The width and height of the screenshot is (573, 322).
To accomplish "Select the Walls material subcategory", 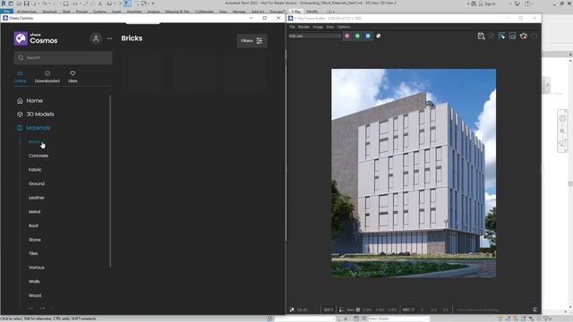I will [34, 282].
